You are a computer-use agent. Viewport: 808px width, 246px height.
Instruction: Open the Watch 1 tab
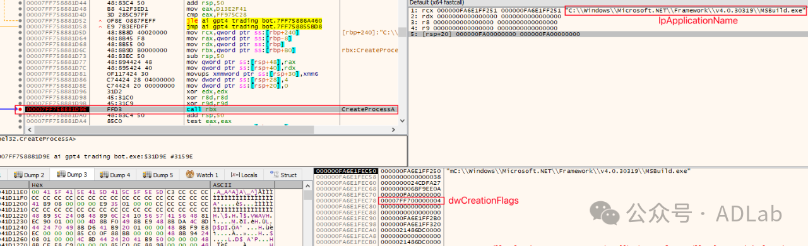(202, 175)
